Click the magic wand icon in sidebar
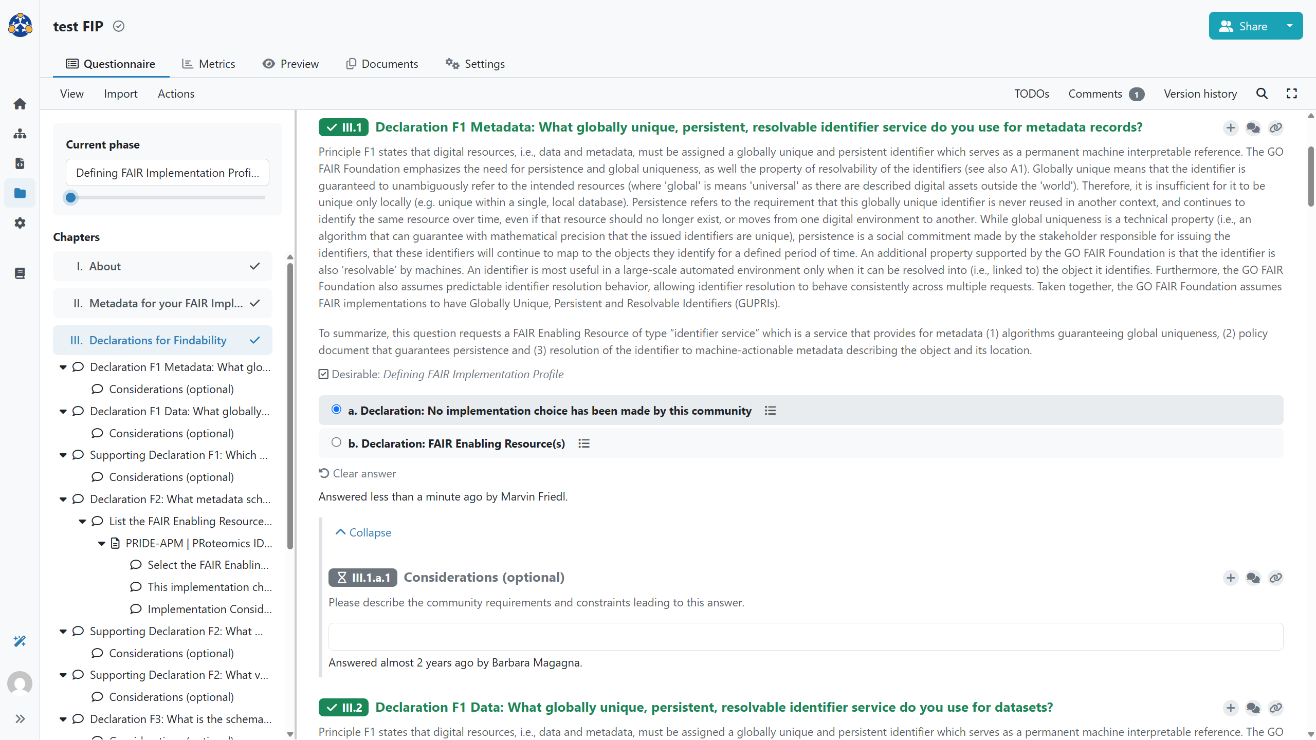1316x740 pixels. coord(20,641)
